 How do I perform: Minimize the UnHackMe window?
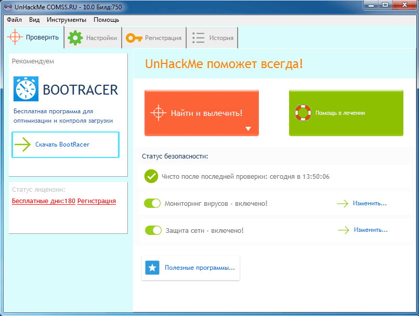[372, 5]
